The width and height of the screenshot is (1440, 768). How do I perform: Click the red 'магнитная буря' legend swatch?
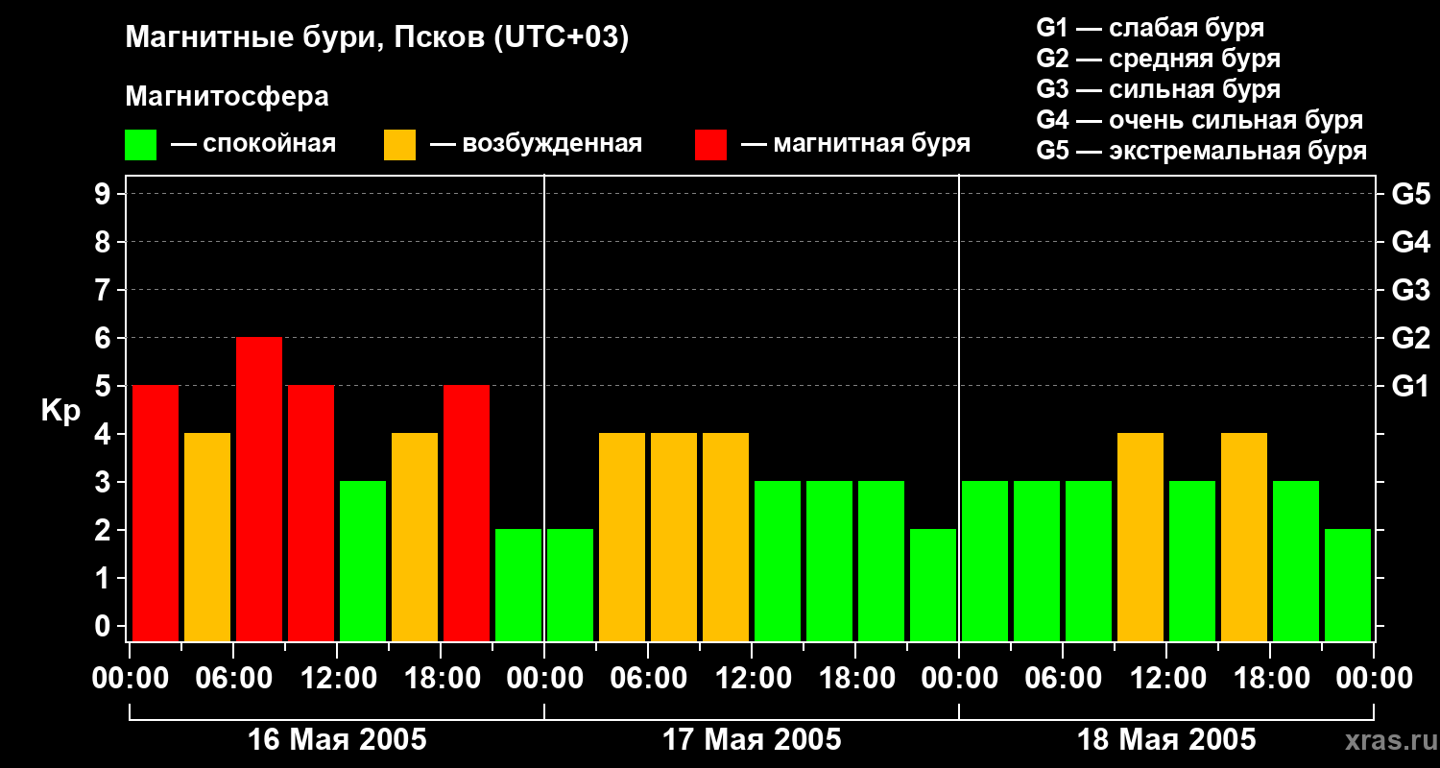pos(710,145)
